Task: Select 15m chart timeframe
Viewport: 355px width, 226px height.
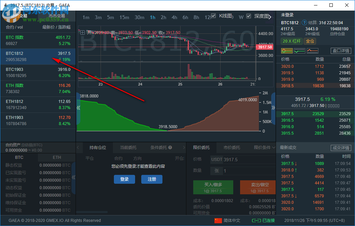Action: [124, 17]
